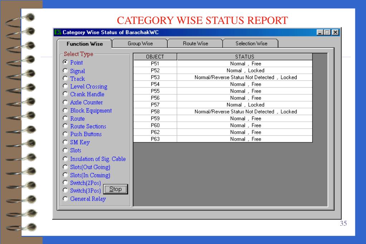The width and height of the screenshot is (366, 244).
Task: Select the Switch(2Pos) option
Action: (65, 182)
